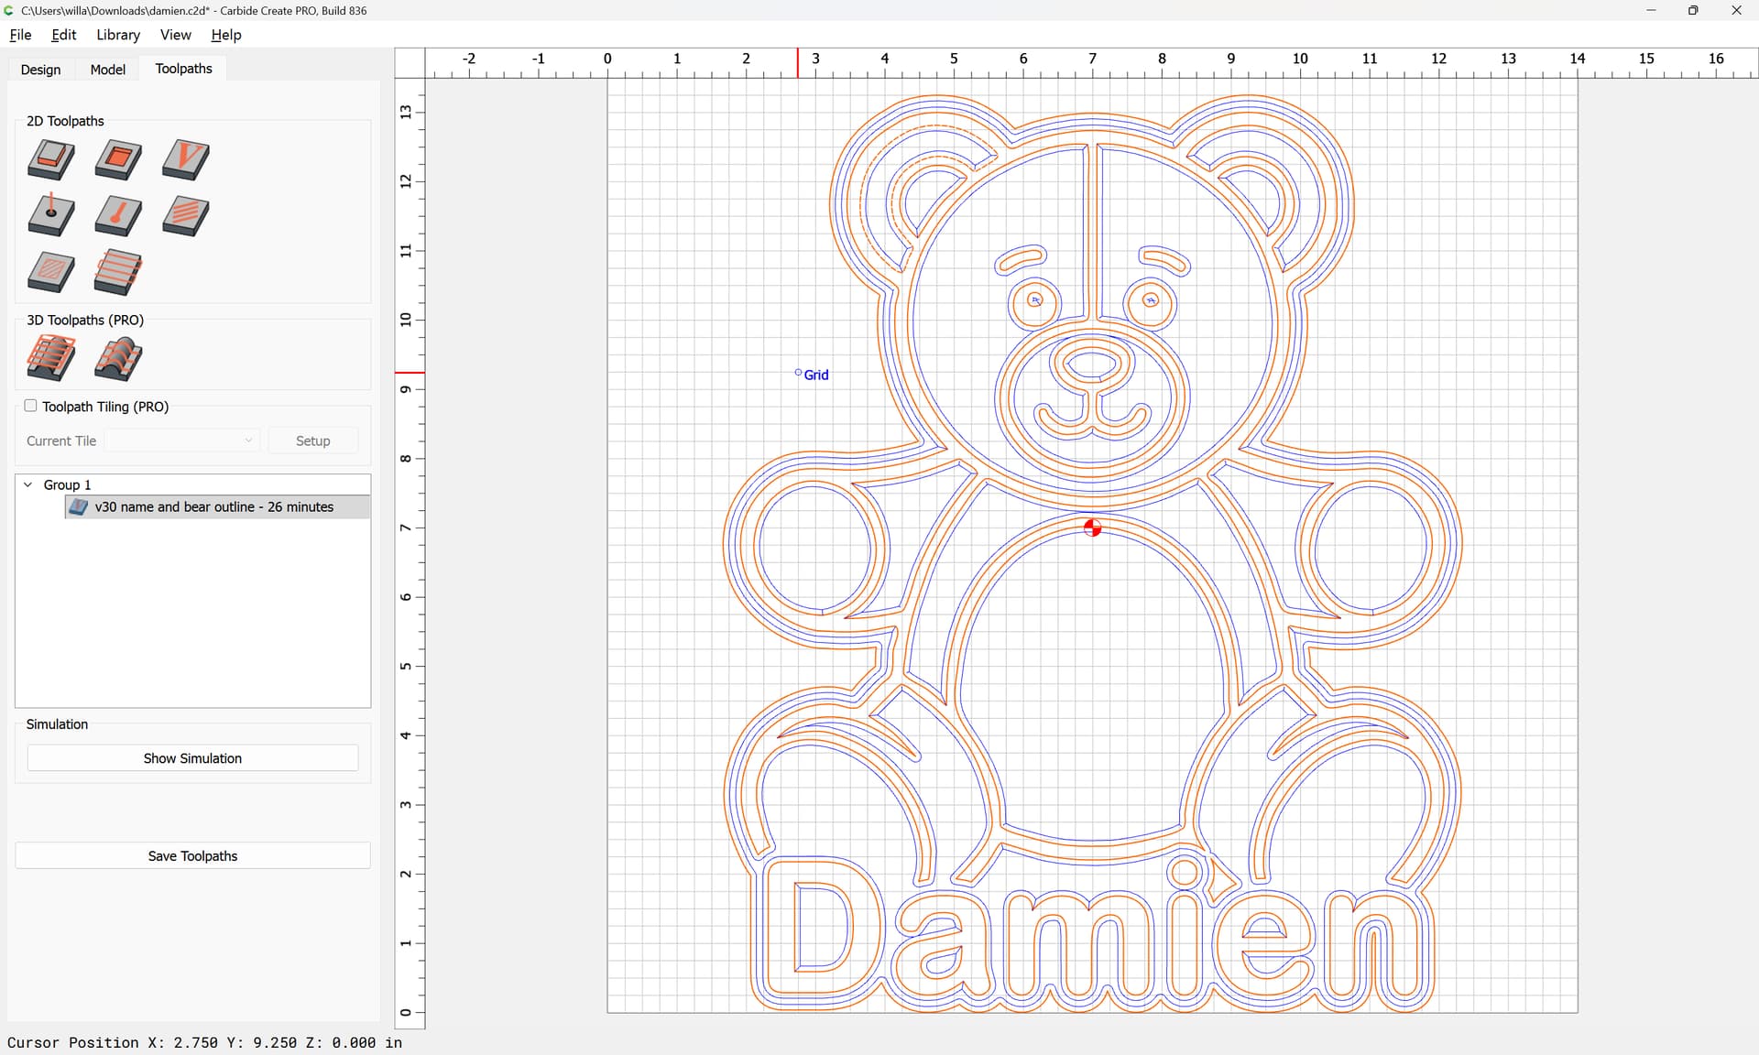Choose the 3D Rough toolpath icon
Image resolution: width=1759 pixels, height=1055 pixels.
(51, 358)
